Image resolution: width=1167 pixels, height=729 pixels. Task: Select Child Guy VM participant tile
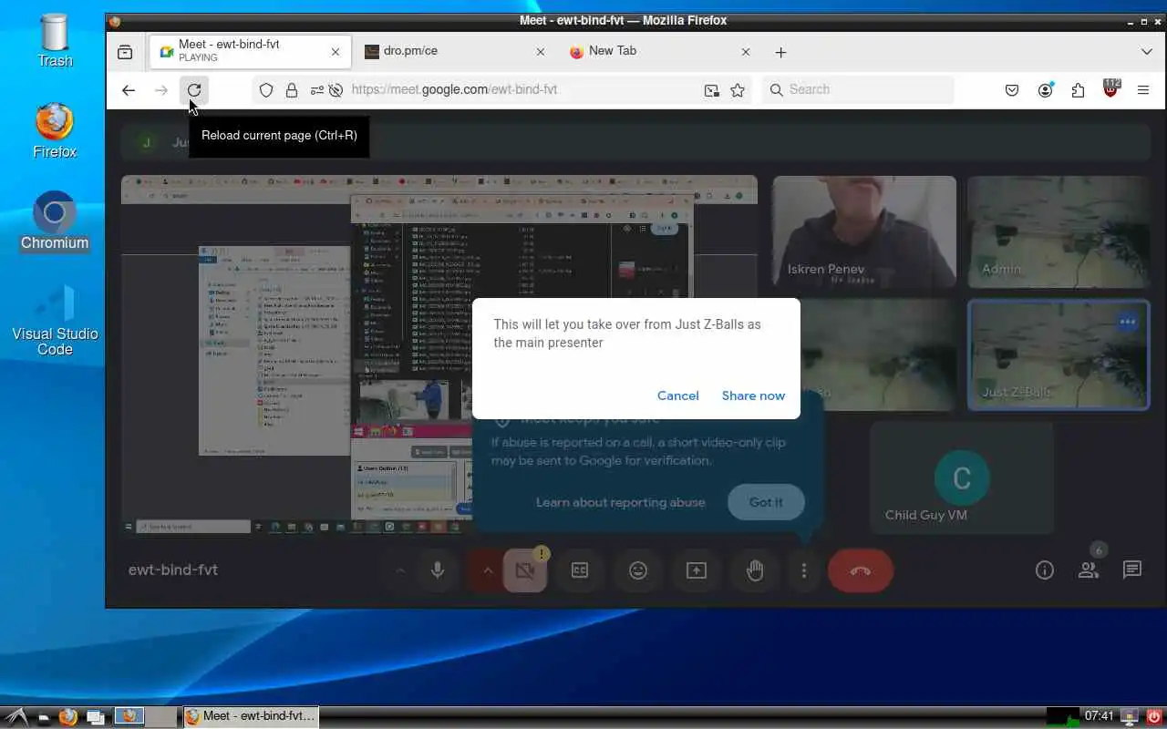tap(962, 479)
